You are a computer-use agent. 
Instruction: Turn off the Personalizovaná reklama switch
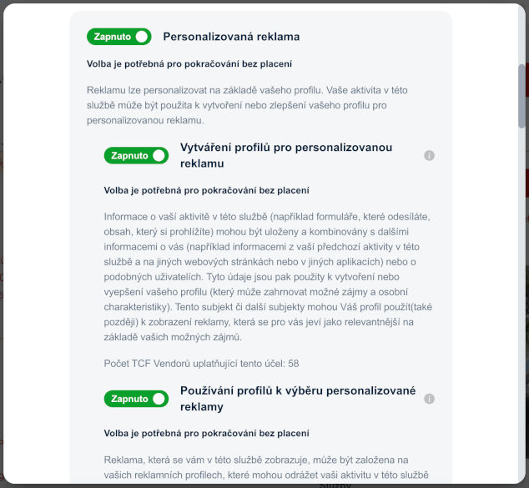pos(118,37)
